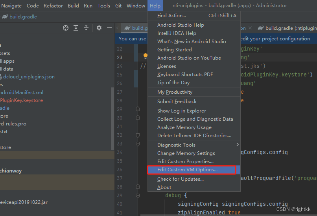The height and width of the screenshot is (216, 317).
Task: Toggle the fold marker at line 33
Action: [x=138, y=143]
